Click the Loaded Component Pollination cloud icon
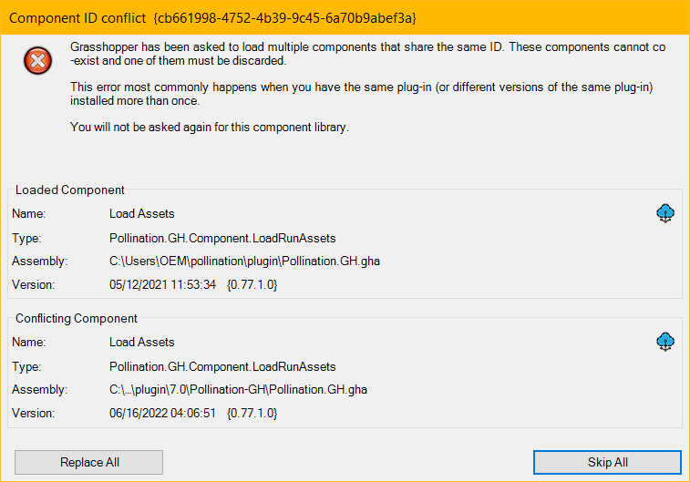This screenshot has width=690, height=482. (665, 213)
